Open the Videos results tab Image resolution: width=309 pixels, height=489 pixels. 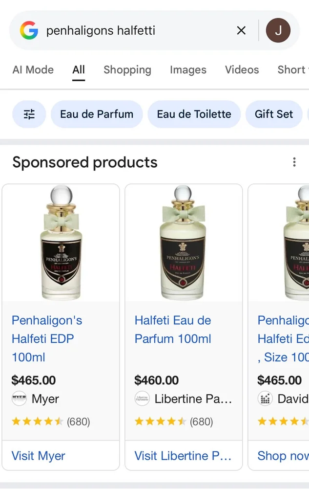[x=242, y=70]
